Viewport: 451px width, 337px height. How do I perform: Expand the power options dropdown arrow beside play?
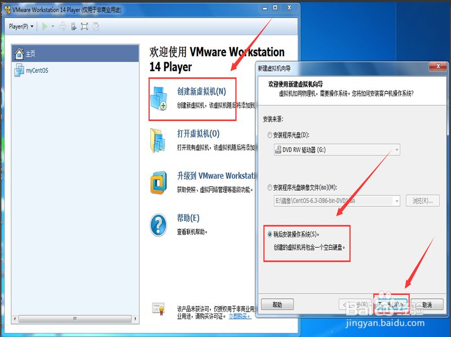click(53, 26)
